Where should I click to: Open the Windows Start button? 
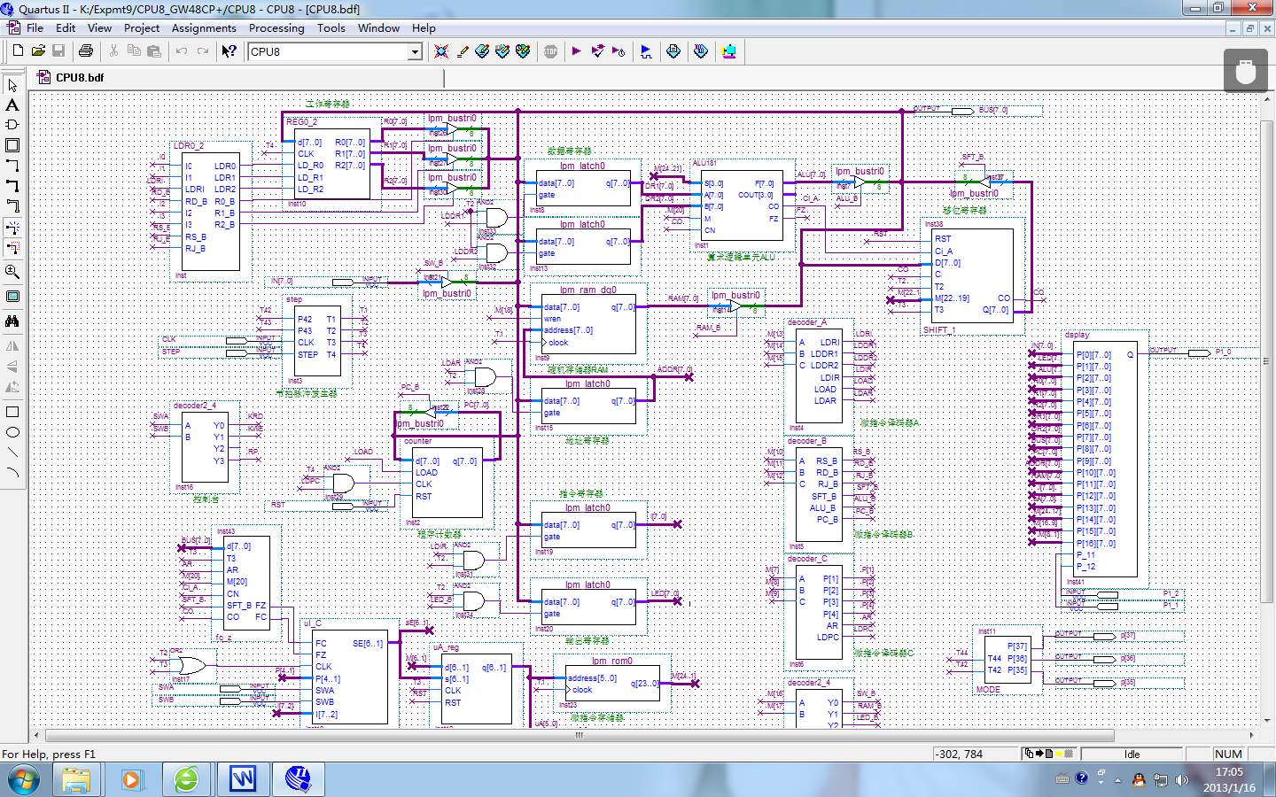point(24,780)
